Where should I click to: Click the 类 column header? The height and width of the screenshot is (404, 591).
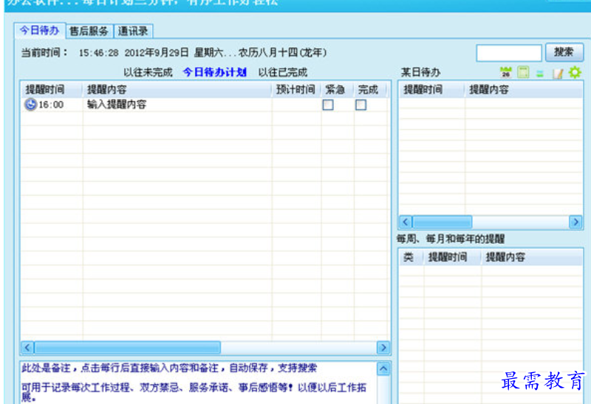click(411, 257)
